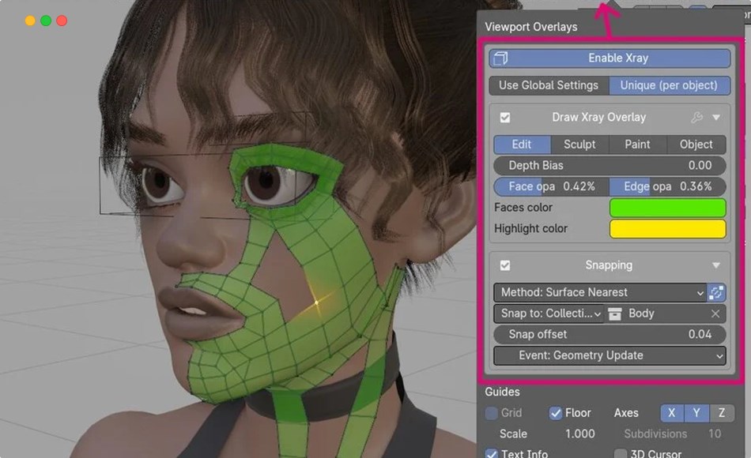Disable the Draw Xray Overlay checkbox
Viewport: 751px width, 458px height.
[507, 116]
